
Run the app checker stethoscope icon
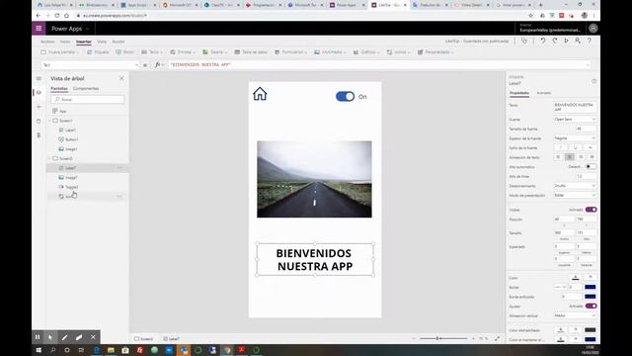524,41
